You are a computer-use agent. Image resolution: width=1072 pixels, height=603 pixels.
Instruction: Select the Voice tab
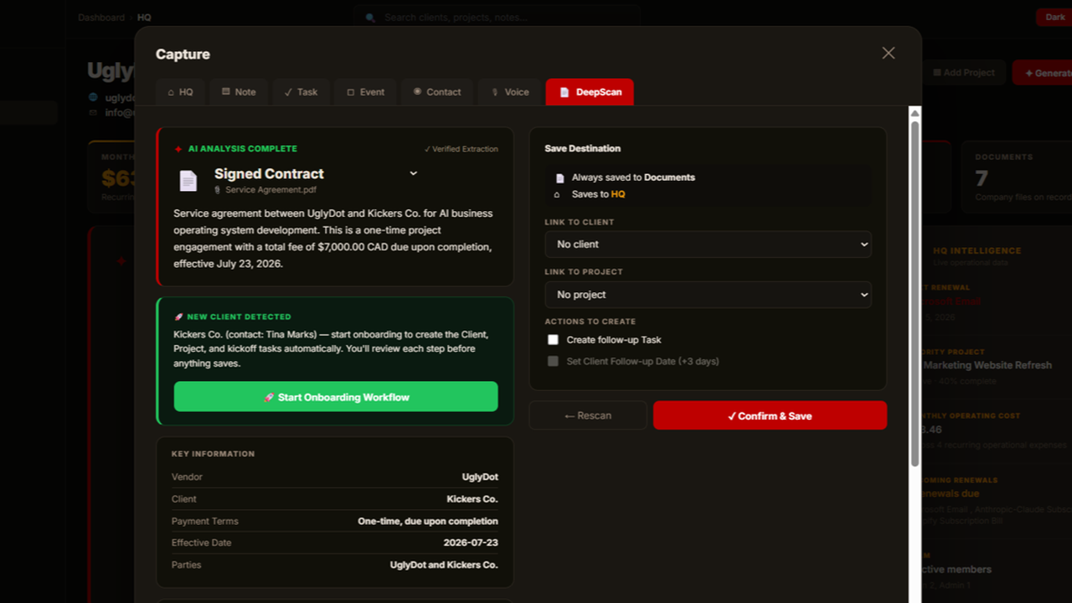click(510, 92)
